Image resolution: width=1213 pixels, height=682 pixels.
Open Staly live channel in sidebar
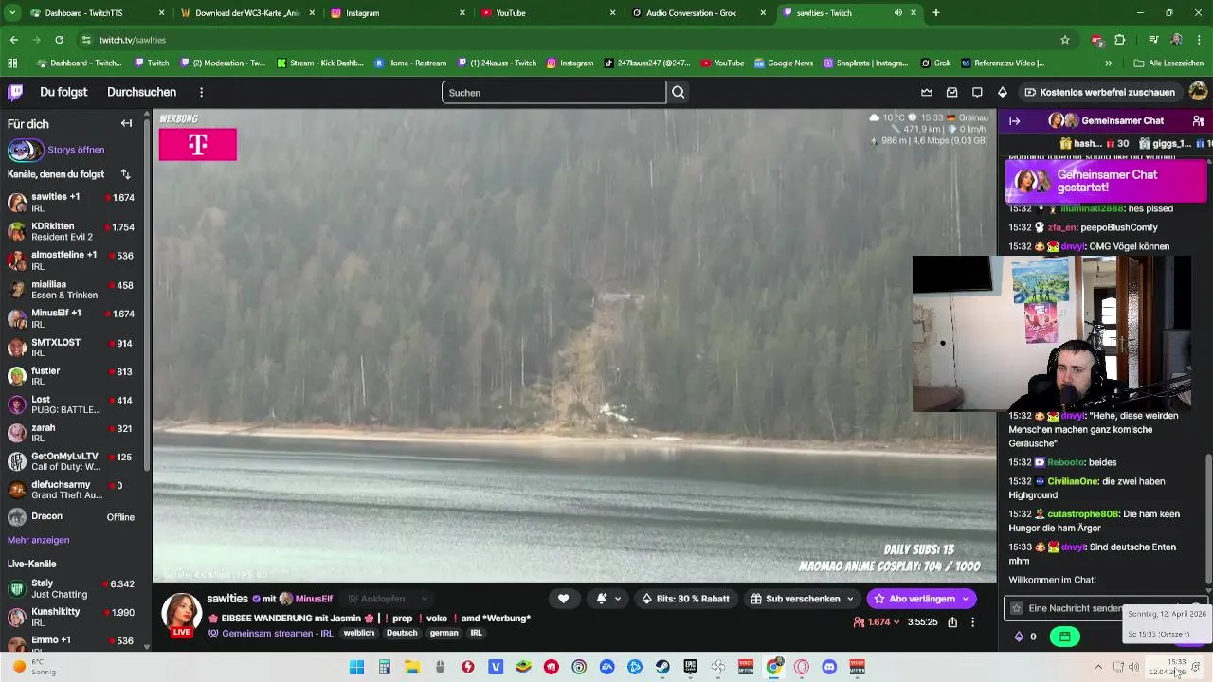(74, 588)
